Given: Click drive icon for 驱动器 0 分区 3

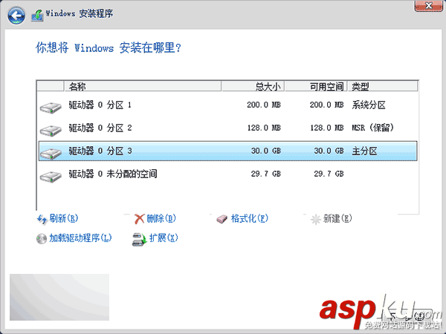Looking at the screenshot, I should (51, 154).
